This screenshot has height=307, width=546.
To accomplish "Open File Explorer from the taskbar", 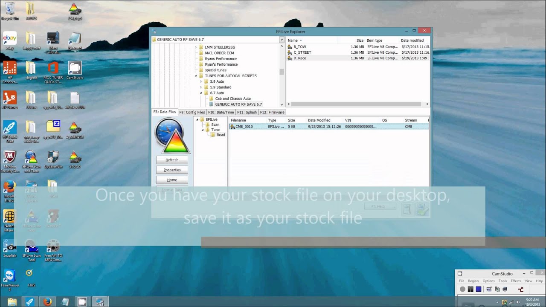I will click(x=12, y=302).
